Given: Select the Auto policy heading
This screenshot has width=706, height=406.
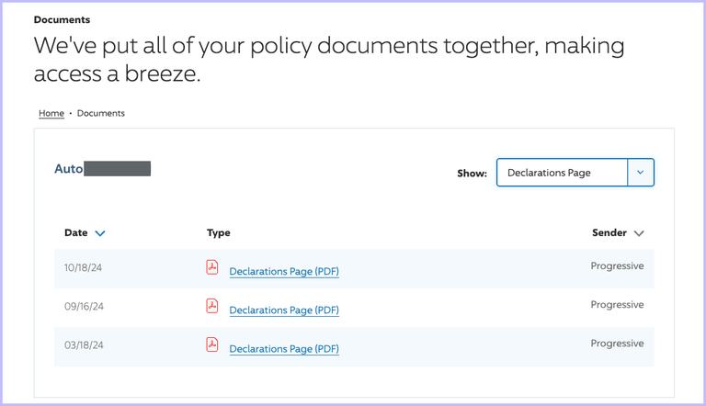Looking at the screenshot, I should point(68,169).
